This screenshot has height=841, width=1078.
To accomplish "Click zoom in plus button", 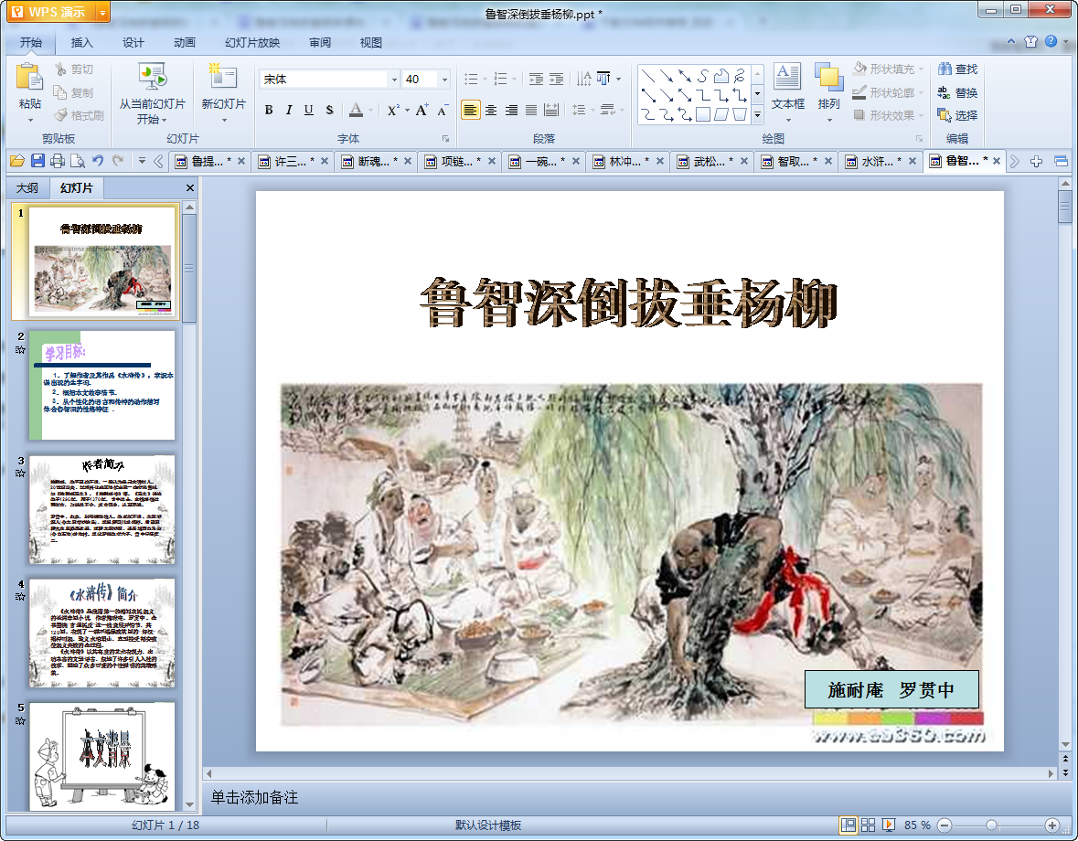I will pos(1051,825).
